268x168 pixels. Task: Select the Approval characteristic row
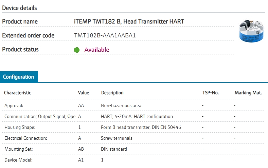click(x=133, y=105)
